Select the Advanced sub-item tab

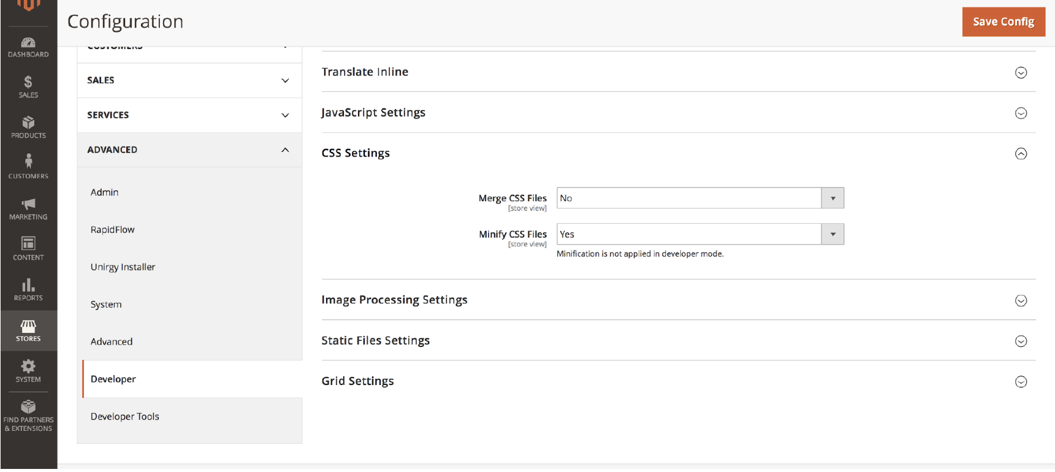[112, 342]
